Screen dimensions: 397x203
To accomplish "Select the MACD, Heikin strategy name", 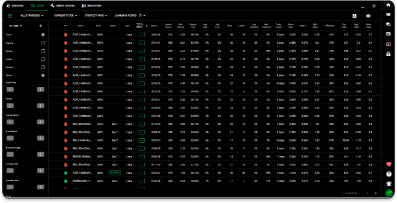I will [x=82, y=157].
